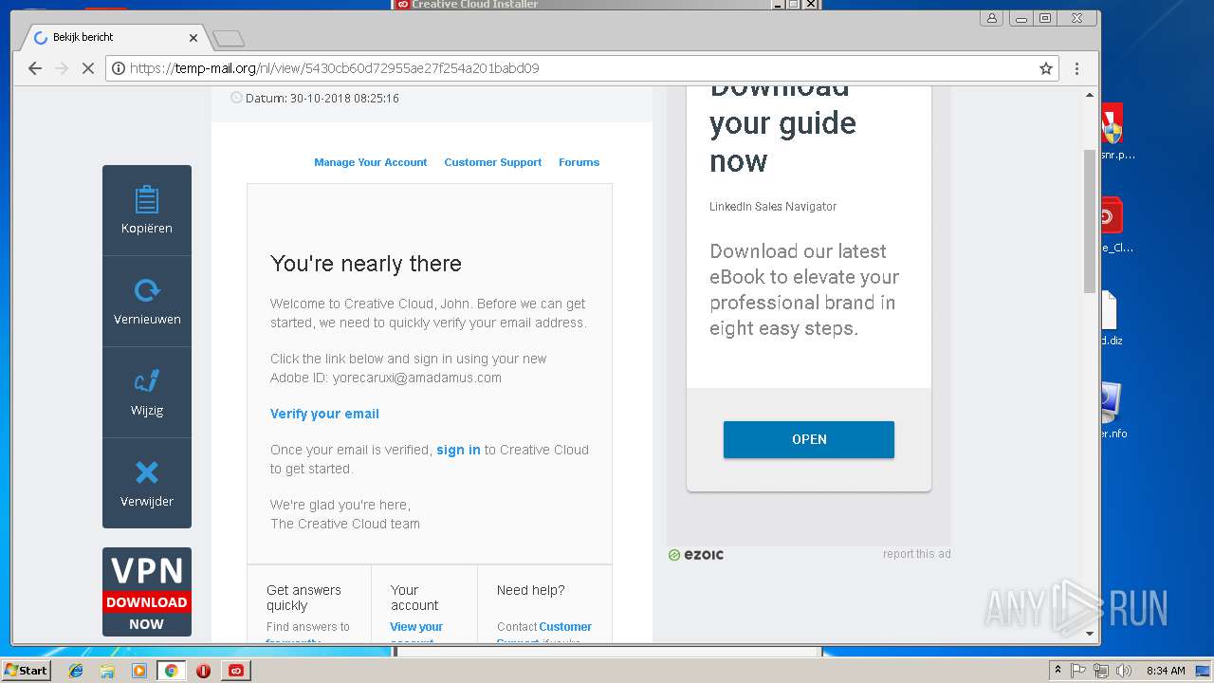1214x683 pixels.
Task: Click the page vertical scrollbar thumb
Action: (1090, 220)
